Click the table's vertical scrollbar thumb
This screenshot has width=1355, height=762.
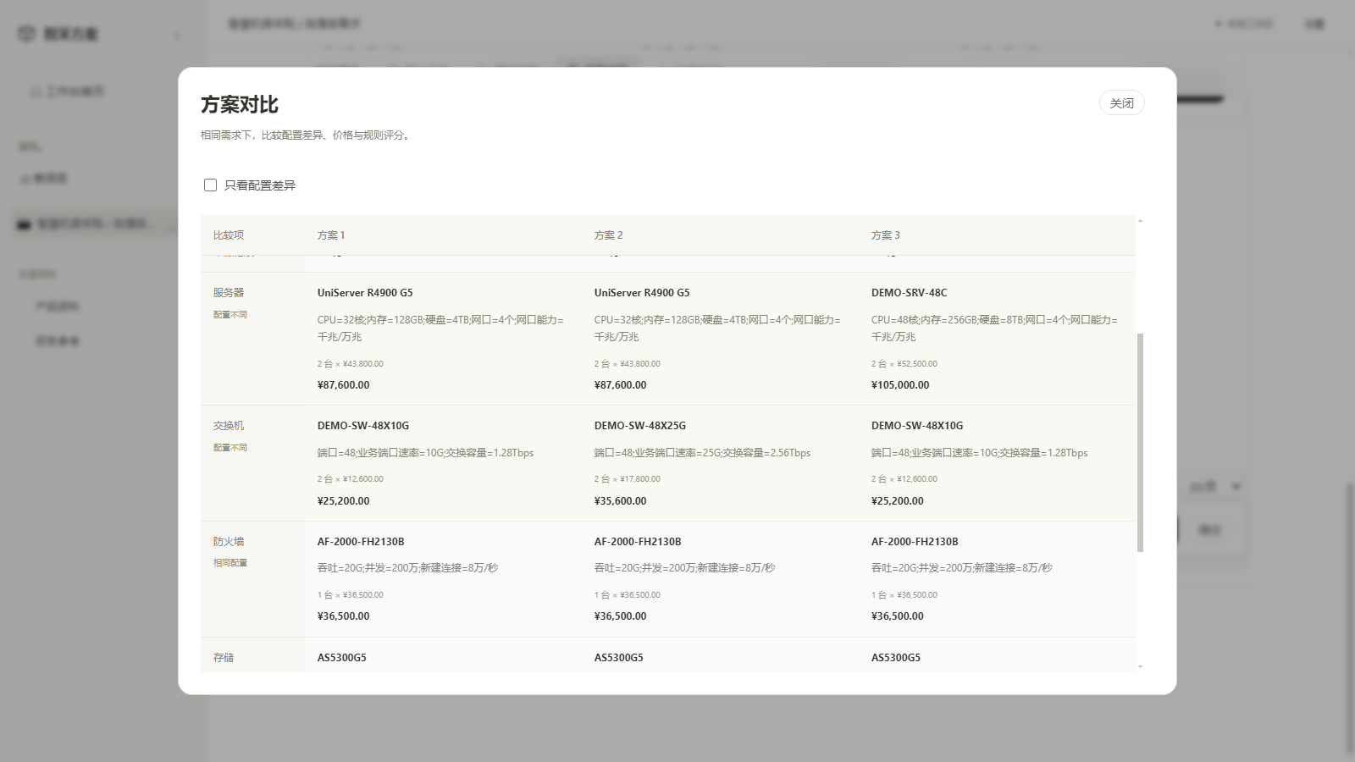1140,443
